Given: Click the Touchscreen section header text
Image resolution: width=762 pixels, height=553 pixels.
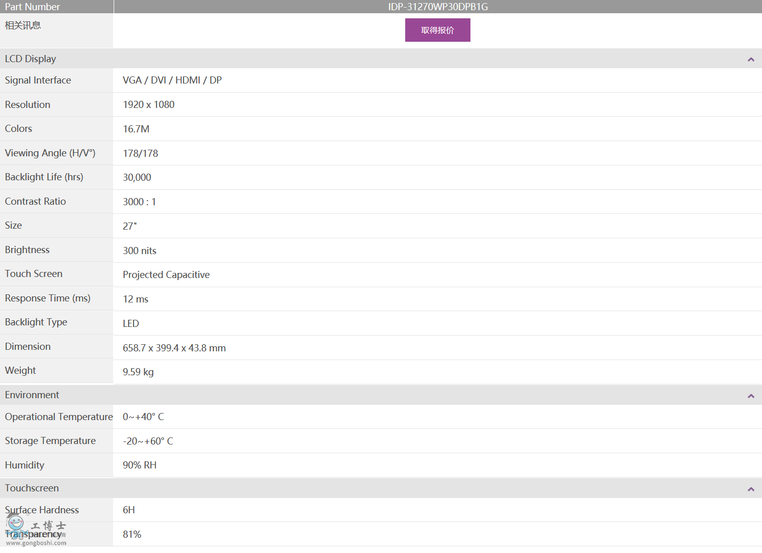Looking at the screenshot, I should tap(32, 488).
